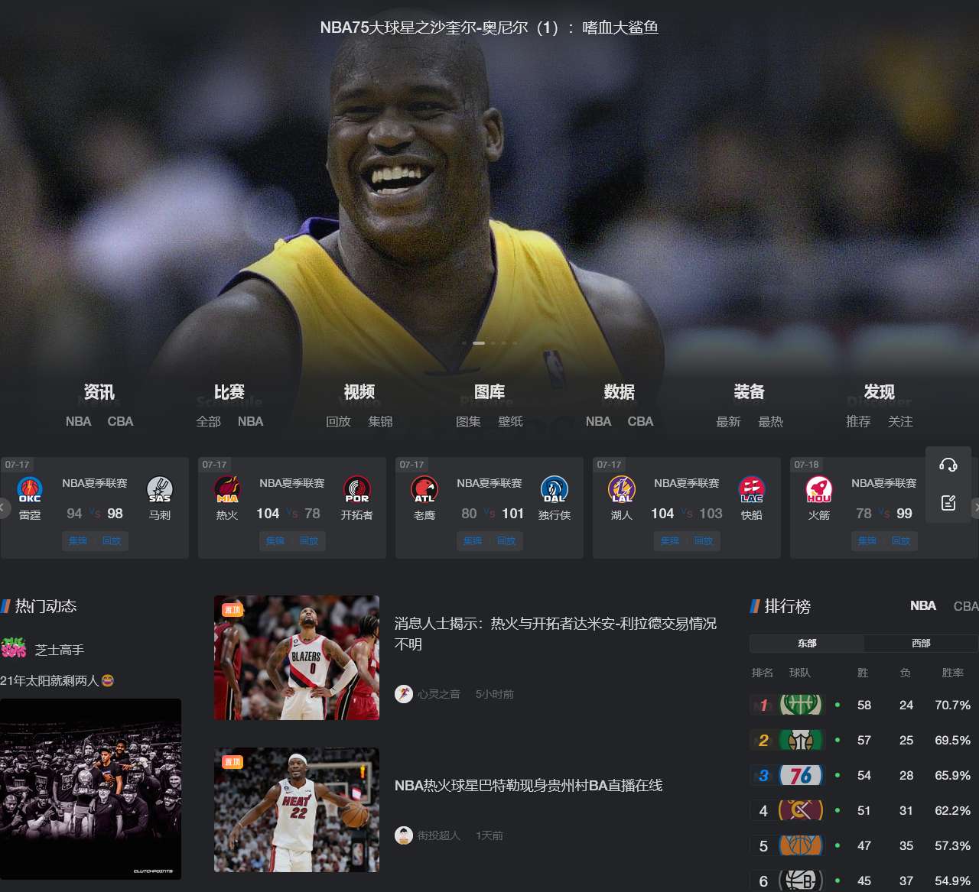Go to 推荐 under 发现
The width and height of the screenshot is (979, 892).
(858, 421)
